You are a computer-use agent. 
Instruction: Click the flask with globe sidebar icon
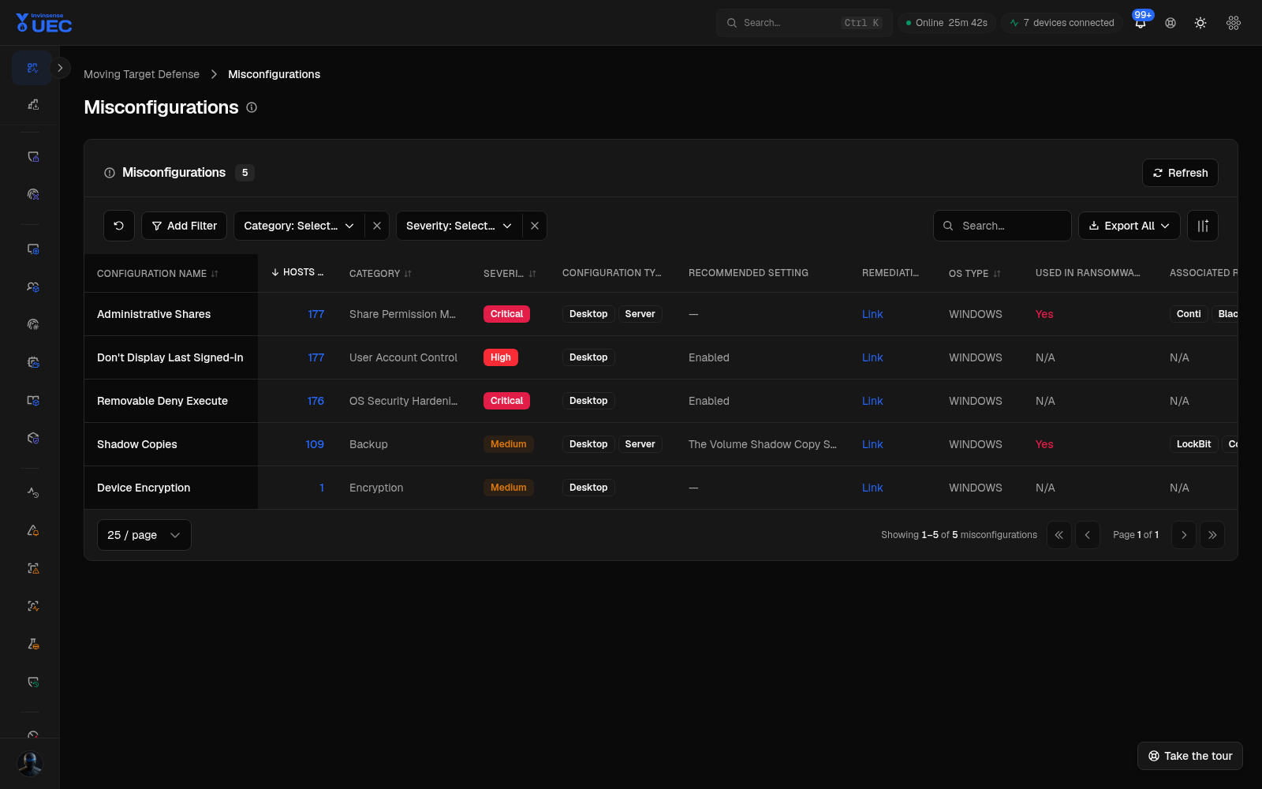pos(32,644)
